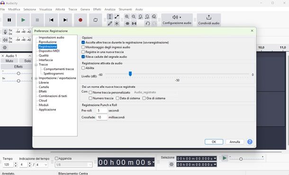Check Registra in una nuova traccia
Image resolution: width=289 pixels, height=175 pixels.
pos(83,52)
